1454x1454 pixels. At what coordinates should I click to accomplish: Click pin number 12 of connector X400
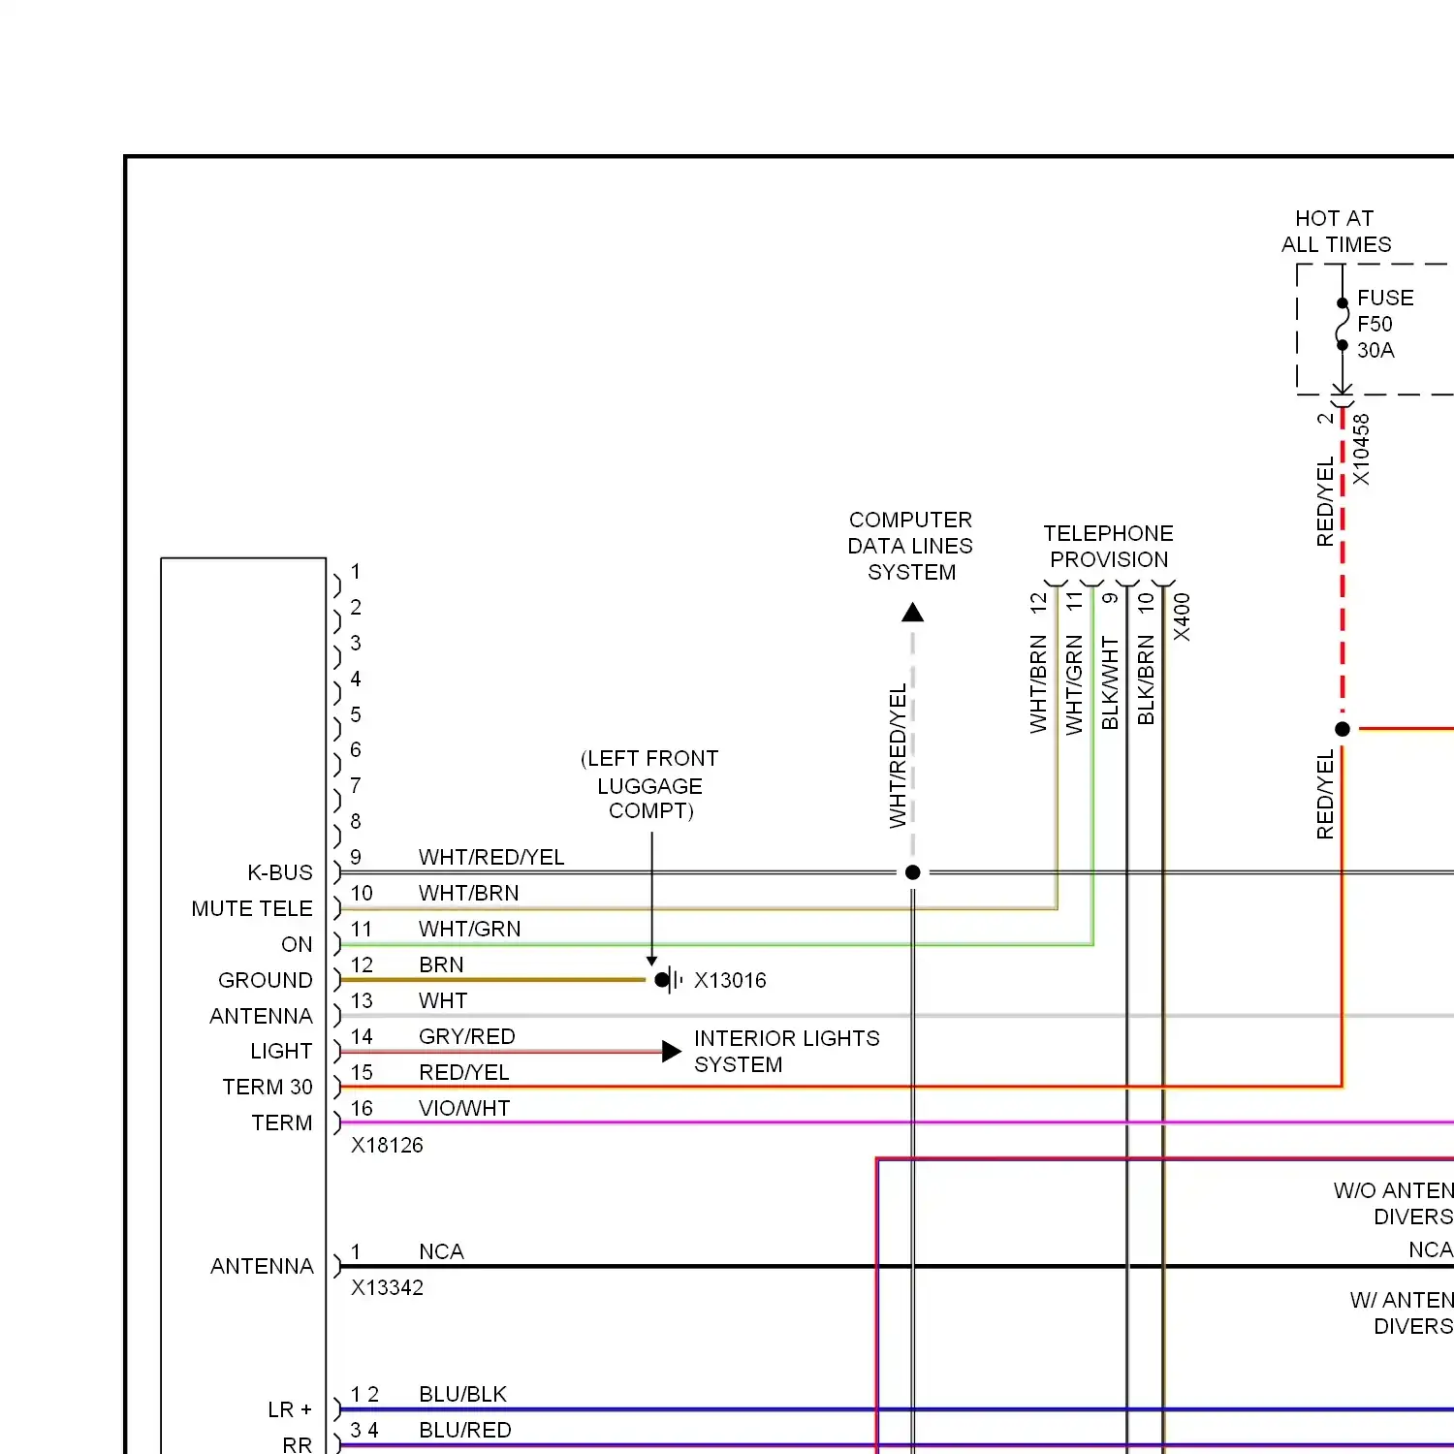(x=1038, y=602)
